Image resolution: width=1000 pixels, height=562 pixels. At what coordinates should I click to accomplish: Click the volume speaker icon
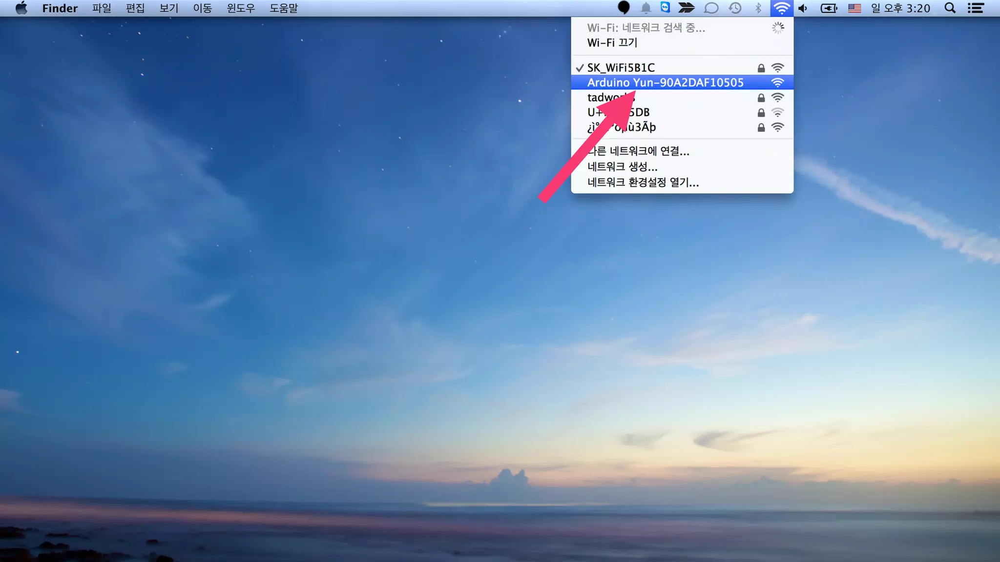(x=803, y=8)
